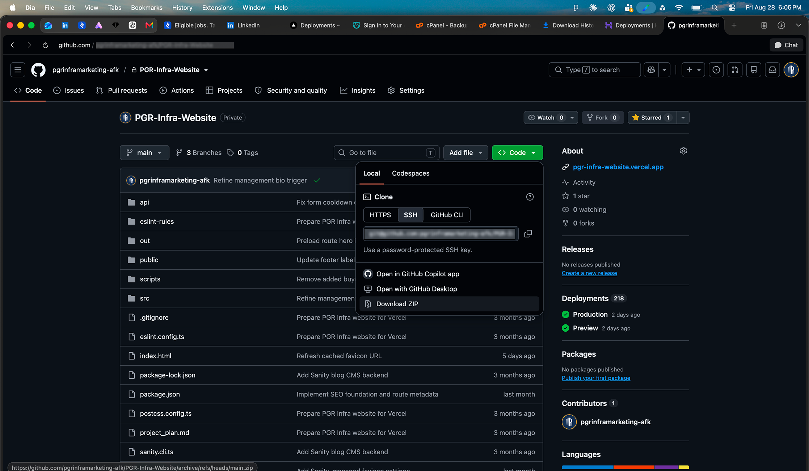The height and width of the screenshot is (471, 809).
Task: Collapse the green Code dropdown
Action: coord(517,153)
